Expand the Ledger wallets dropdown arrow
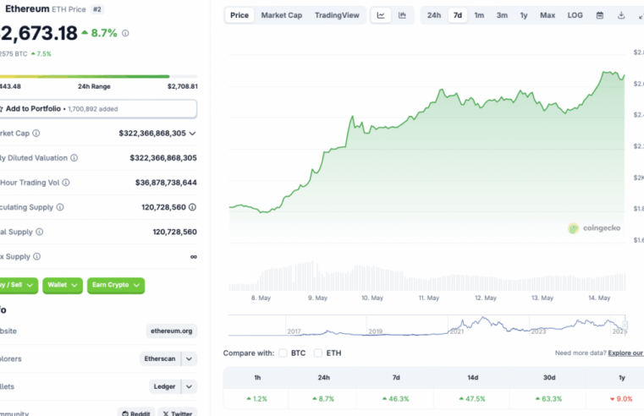644x416 pixels. tap(189, 386)
